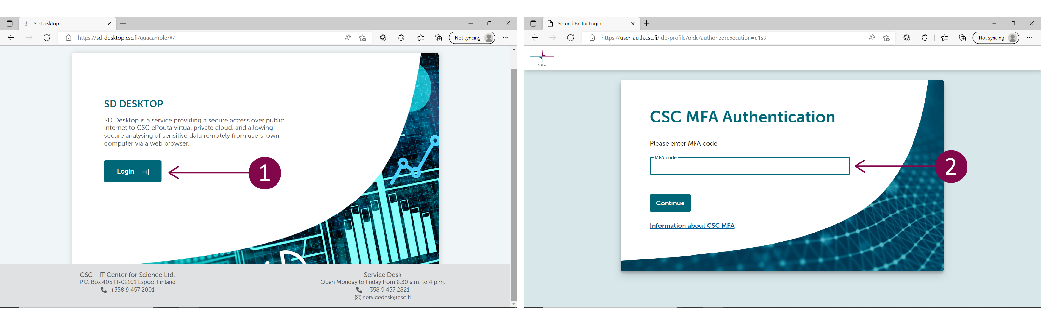The image size is (1041, 325).
Task: Click the SD Desktop page vertical scrollbar
Action: pos(514,185)
